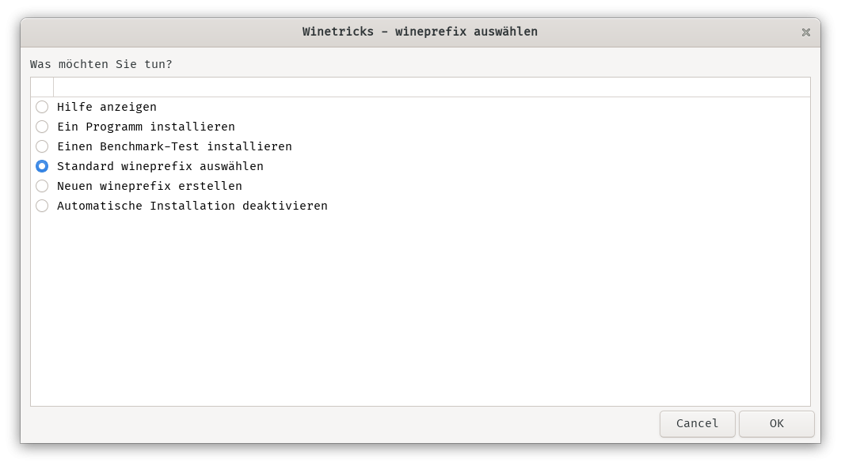Viewport: 841px width, 466px height.
Task: Select the 'Neuen wineprefix erstellen' radio button
Action: coord(42,187)
